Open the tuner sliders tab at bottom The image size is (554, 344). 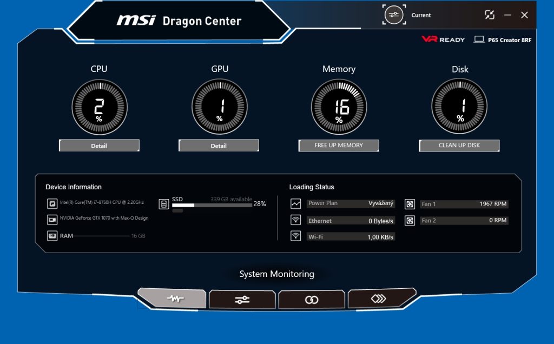242,300
